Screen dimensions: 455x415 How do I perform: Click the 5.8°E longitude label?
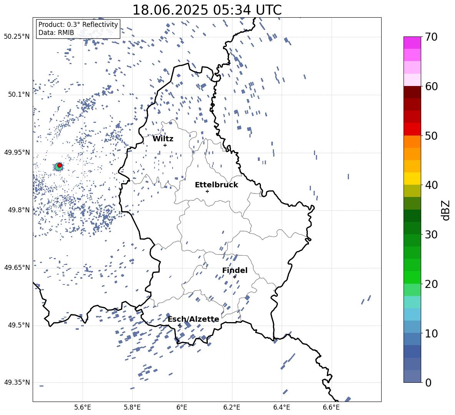(x=132, y=407)
